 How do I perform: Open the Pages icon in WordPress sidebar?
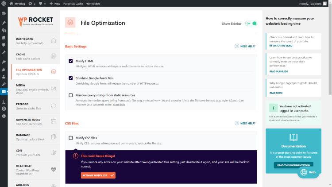click(x=4, y=38)
